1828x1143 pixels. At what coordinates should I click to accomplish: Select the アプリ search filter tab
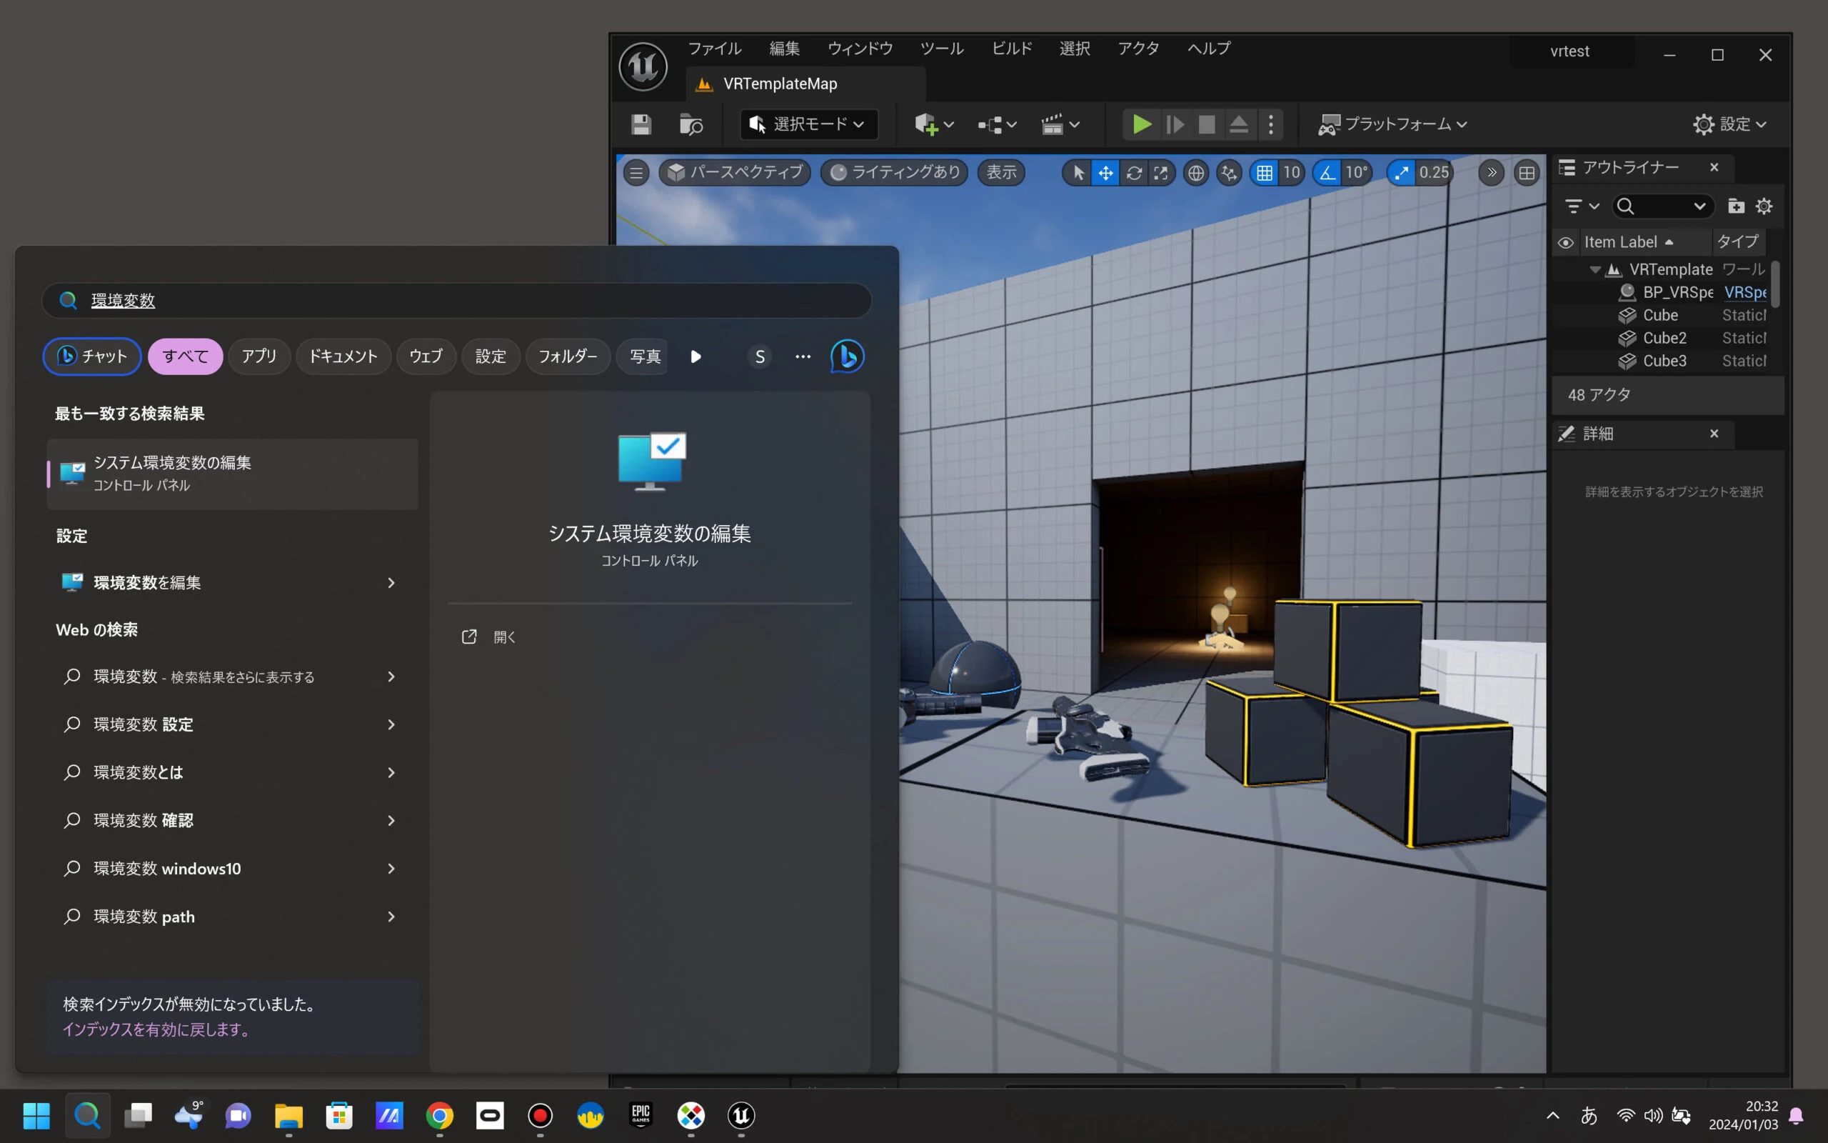click(x=258, y=356)
